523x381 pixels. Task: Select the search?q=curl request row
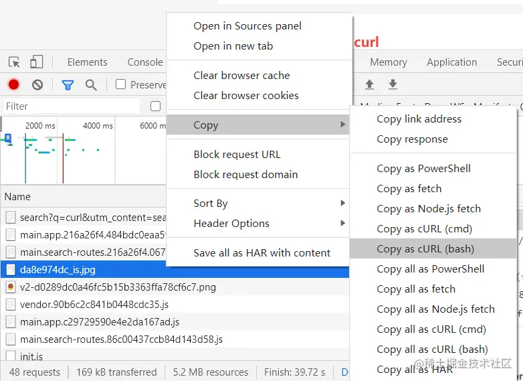point(84,218)
